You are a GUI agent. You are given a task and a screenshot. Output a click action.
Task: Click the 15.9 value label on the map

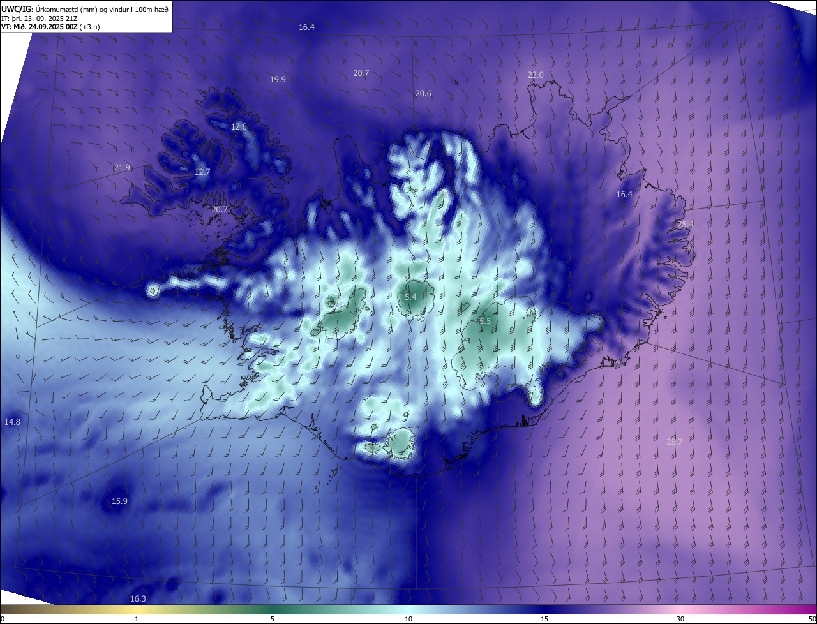click(x=119, y=501)
